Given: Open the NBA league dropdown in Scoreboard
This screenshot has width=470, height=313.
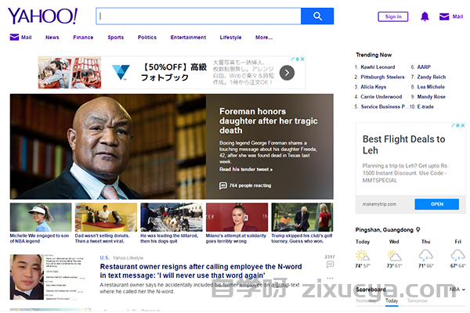Looking at the screenshot, I should [457, 290].
